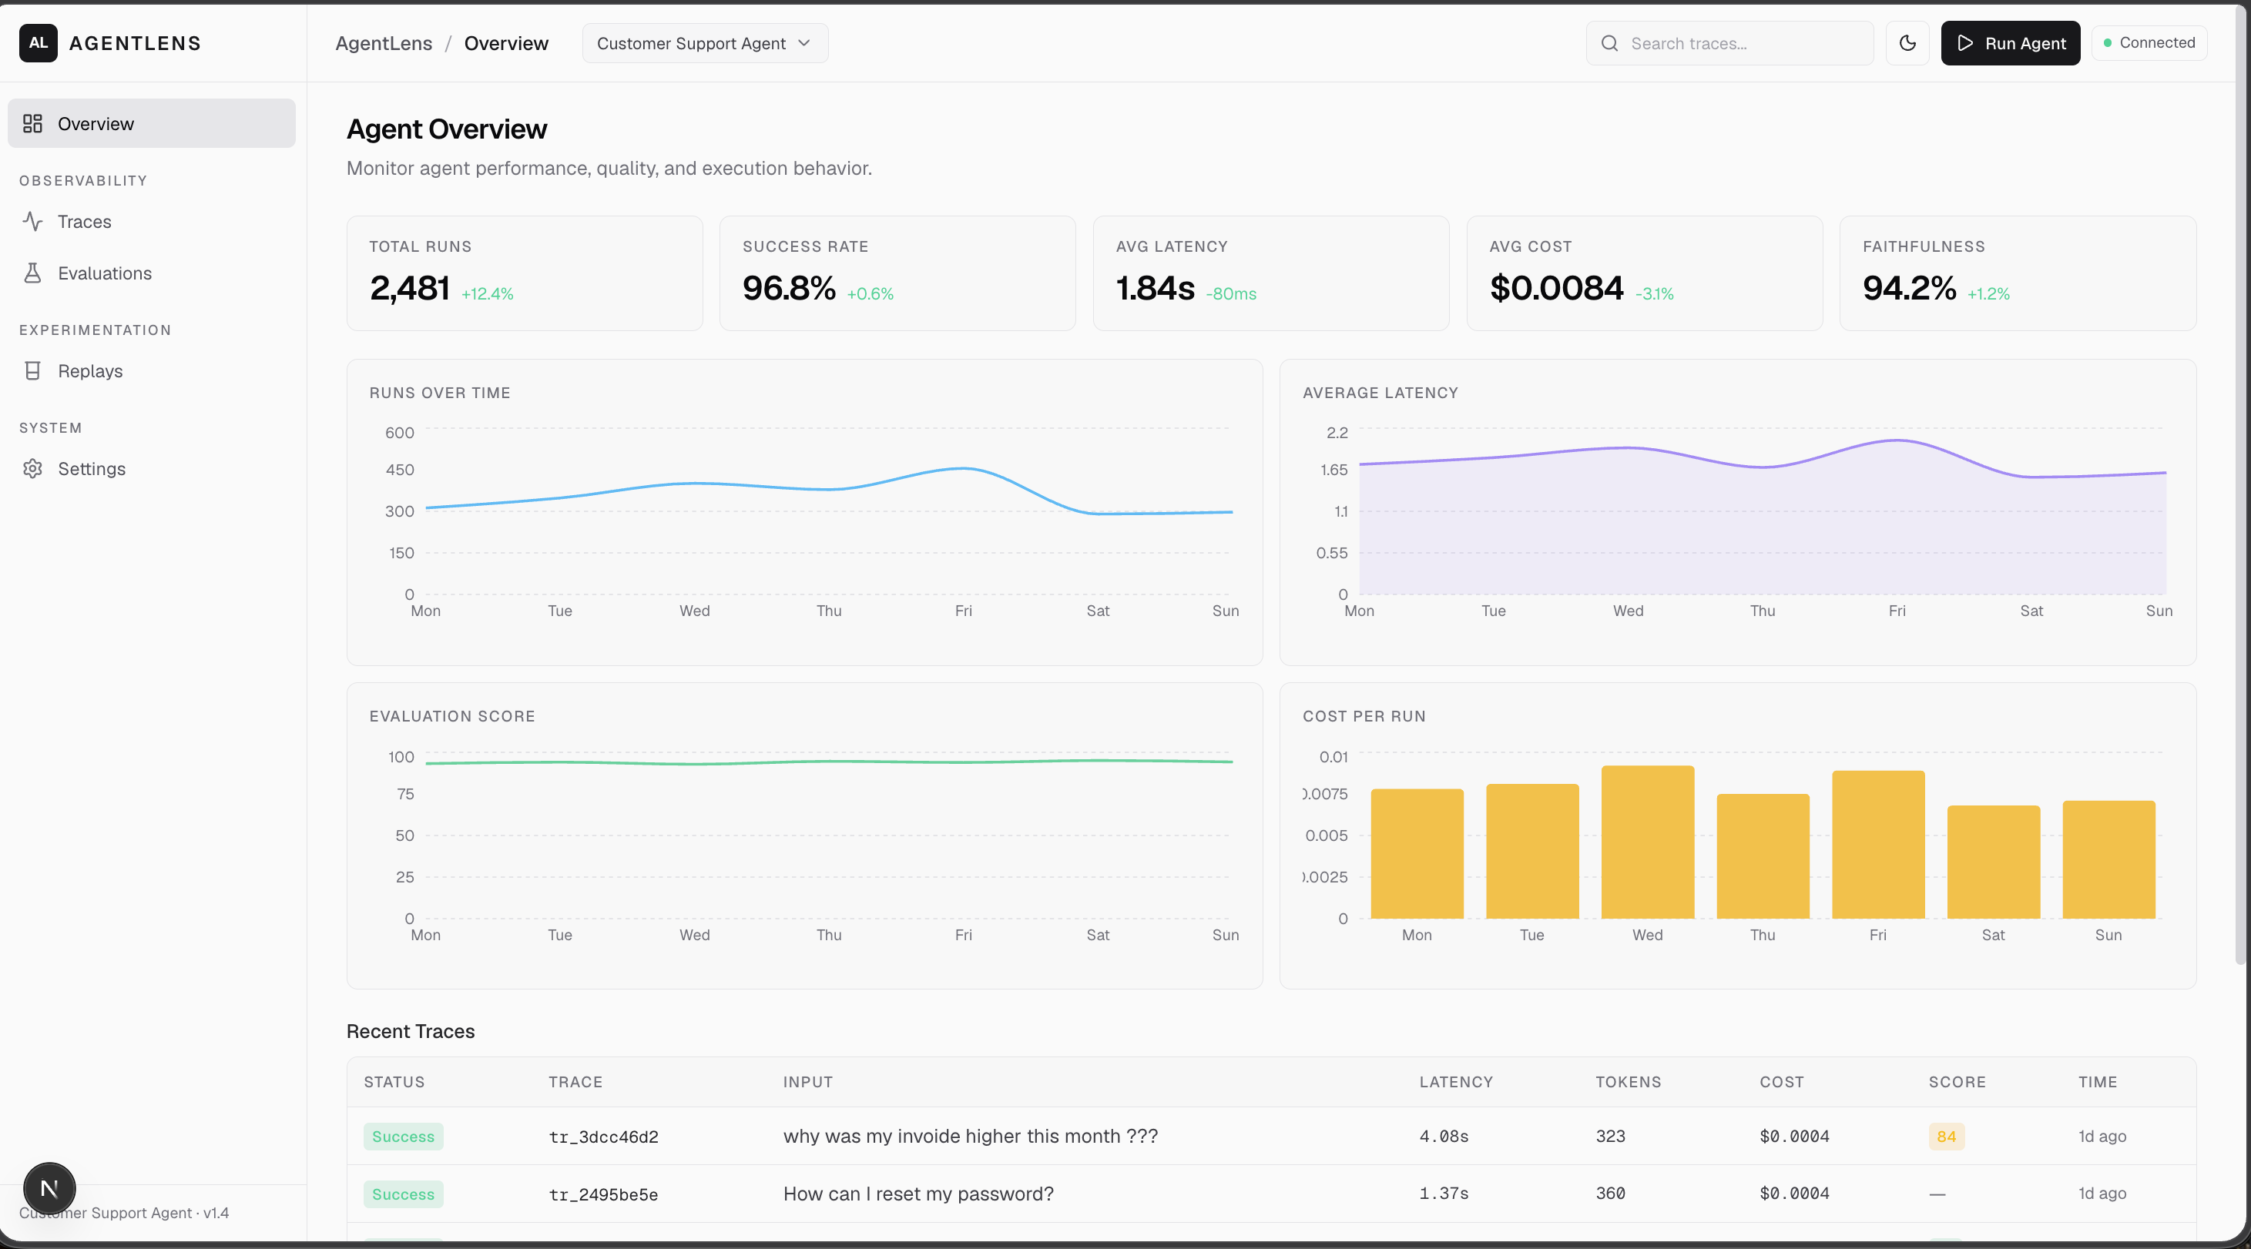This screenshot has width=2251, height=1249.
Task: Click the Success Rate metric card
Action: click(897, 273)
